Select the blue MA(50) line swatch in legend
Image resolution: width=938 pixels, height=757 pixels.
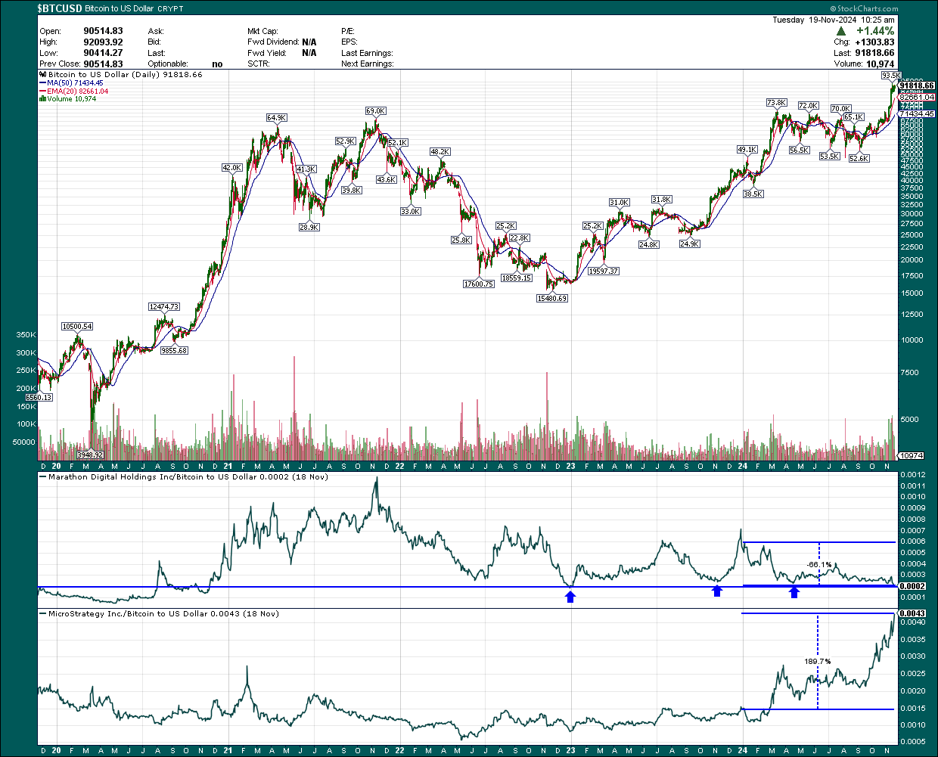tap(44, 82)
